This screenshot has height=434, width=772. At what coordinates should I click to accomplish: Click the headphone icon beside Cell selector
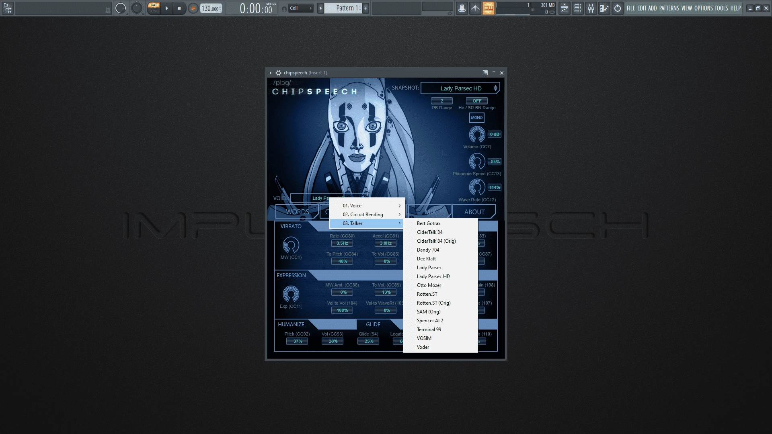[284, 8]
